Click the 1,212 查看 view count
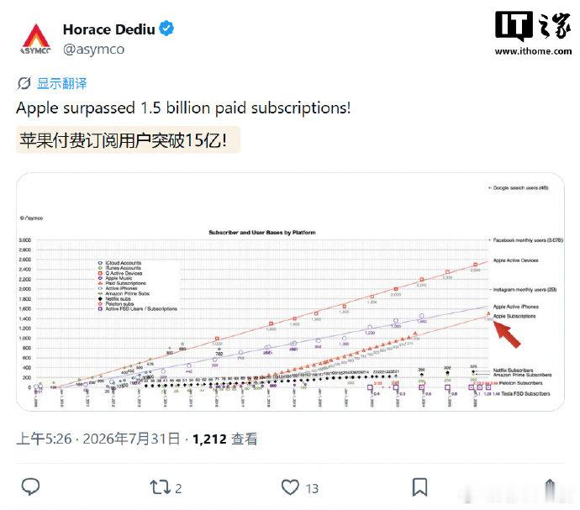Screen dimensions: 580x510 225,439
